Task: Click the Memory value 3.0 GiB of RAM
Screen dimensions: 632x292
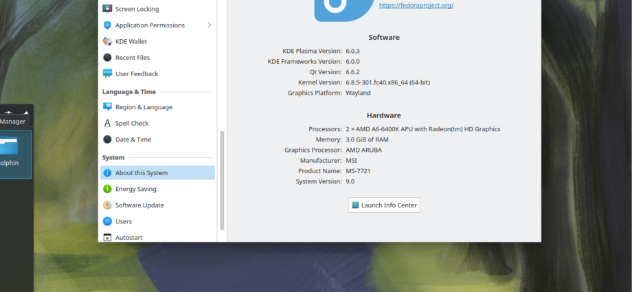Action: pyautogui.click(x=368, y=139)
